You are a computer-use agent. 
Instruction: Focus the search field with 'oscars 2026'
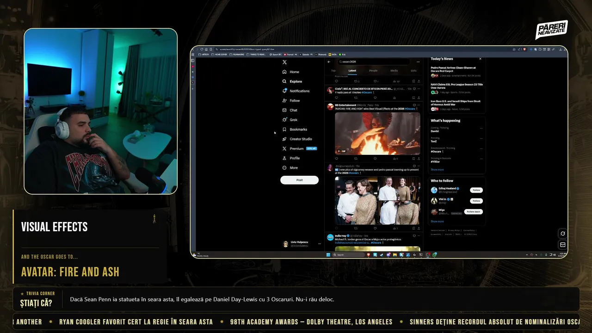(x=373, y=62)
